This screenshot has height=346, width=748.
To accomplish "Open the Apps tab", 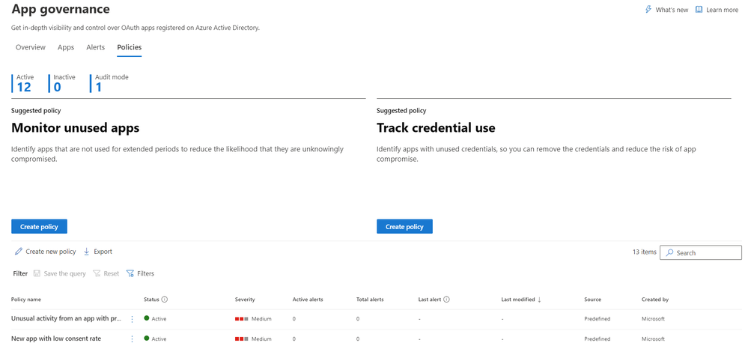I will (66, 47).
